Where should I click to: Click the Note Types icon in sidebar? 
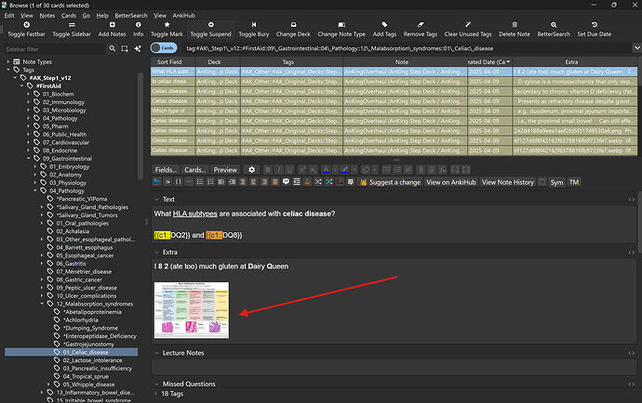pos(19,61)
